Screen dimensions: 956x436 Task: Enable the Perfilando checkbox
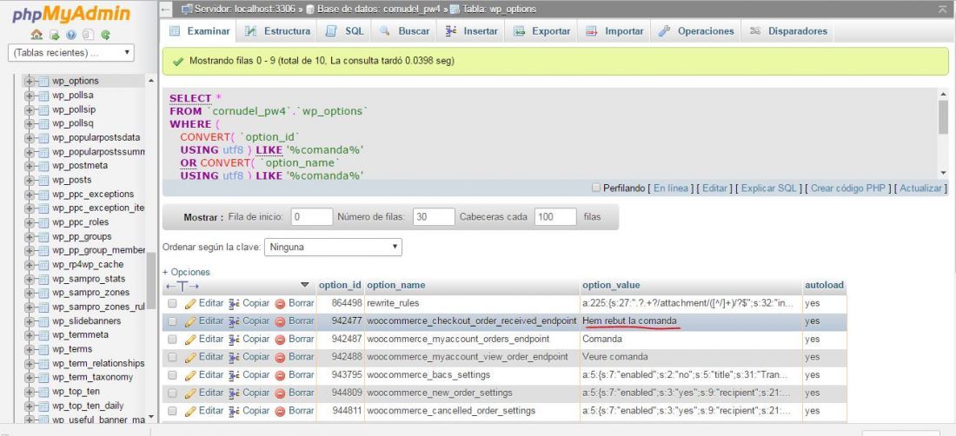(x=595, y=188)
